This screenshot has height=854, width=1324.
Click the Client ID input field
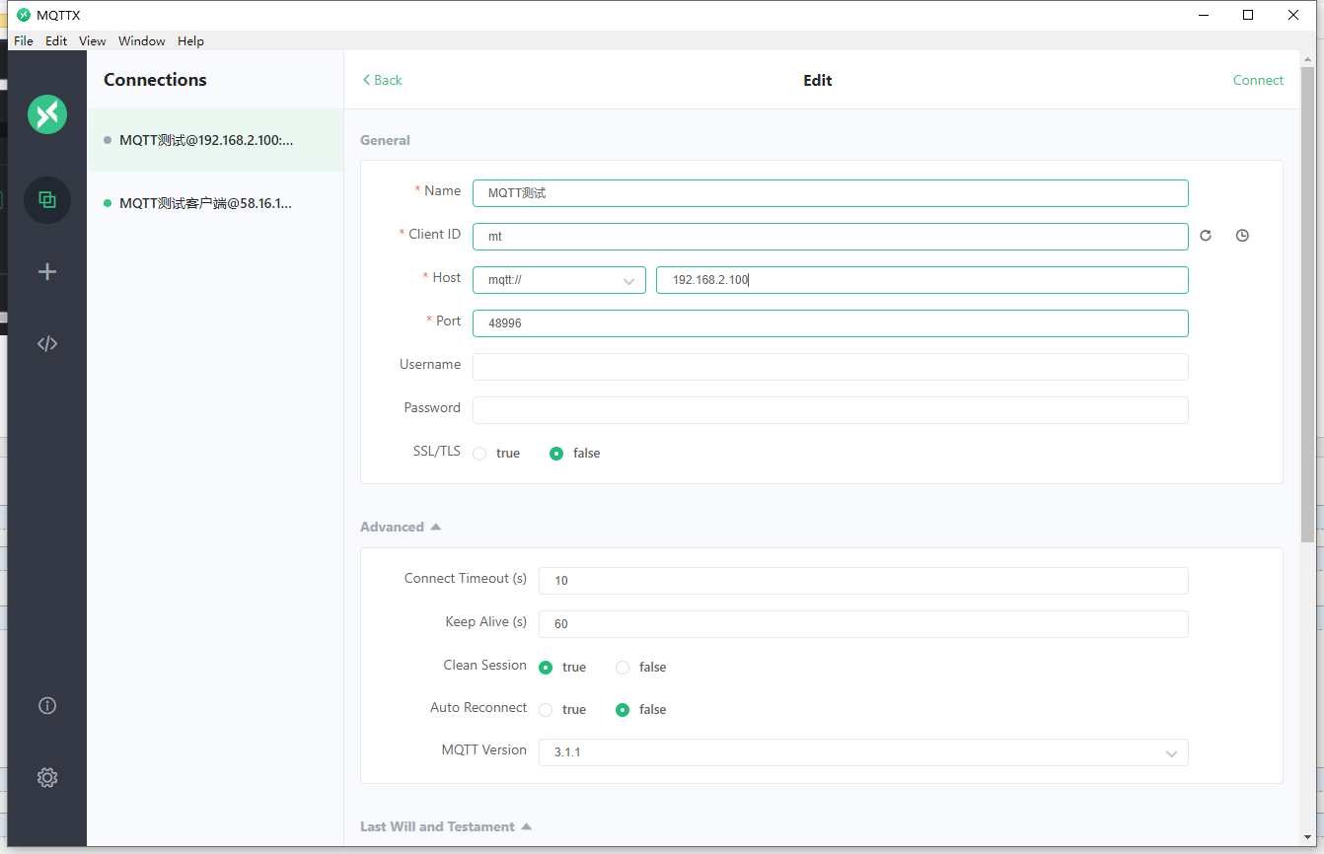831,237
